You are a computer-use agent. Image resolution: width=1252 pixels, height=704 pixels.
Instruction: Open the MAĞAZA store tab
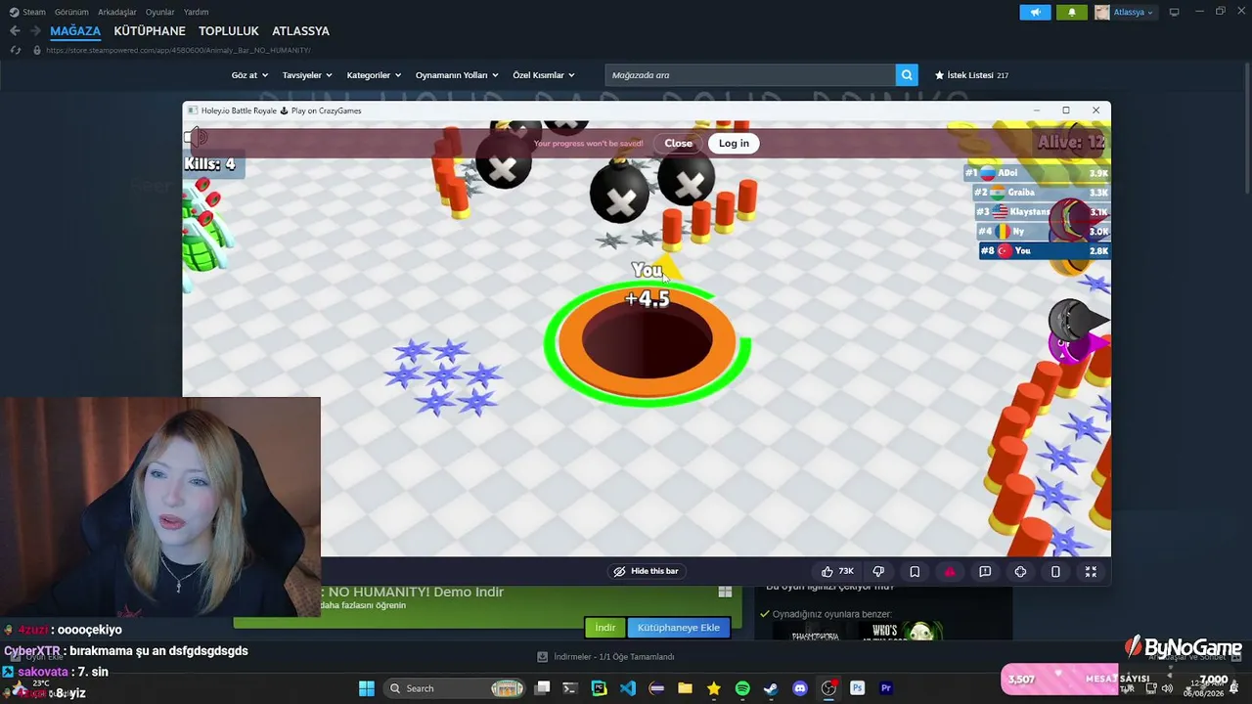75,31
